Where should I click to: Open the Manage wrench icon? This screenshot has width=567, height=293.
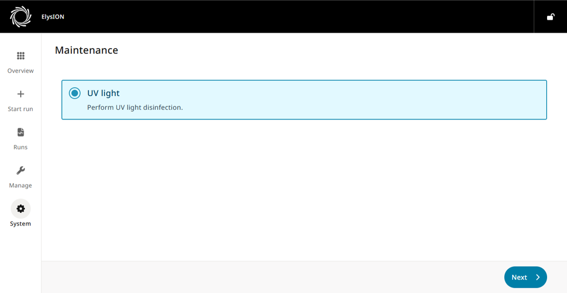pyautogui.click(x=21, y=171)
